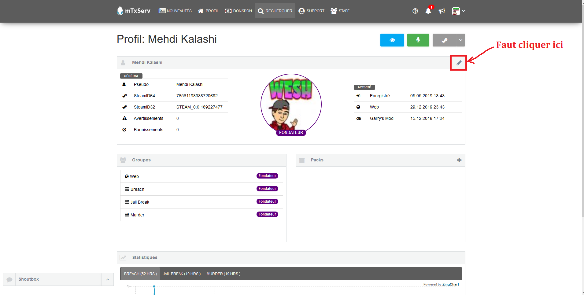Open the notifications bell
Image resolution: width=584 pixels, height=295 pixels.
[428, 11]
